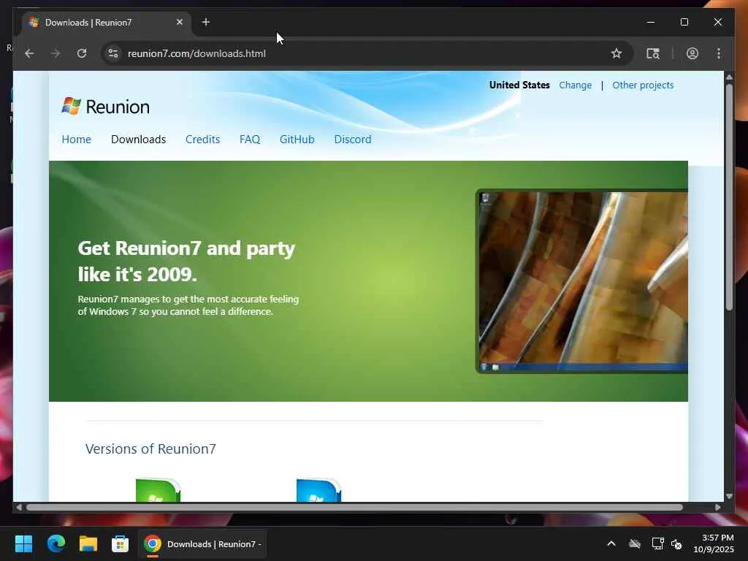Click the muted volume tray icon

676,543
